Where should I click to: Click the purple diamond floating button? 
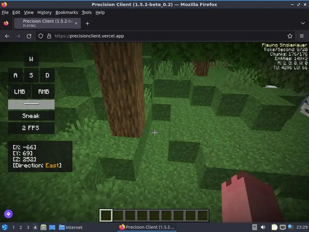(8, 214)
